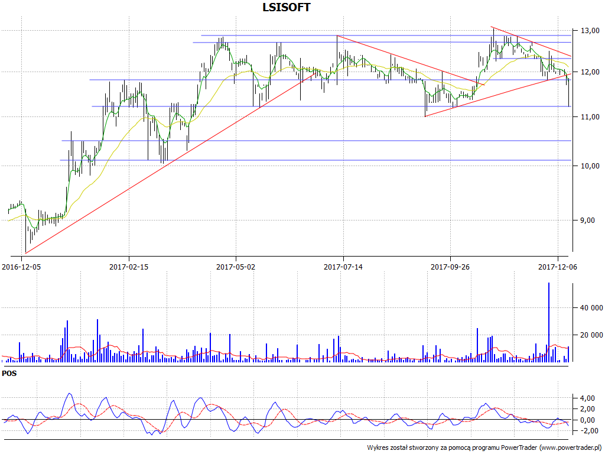
Task: Select the 2017-07-14 date label
Action: (x=343, y=267)
